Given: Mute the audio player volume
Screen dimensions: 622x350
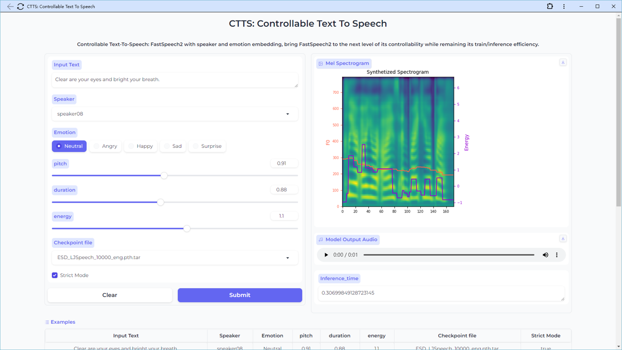Looking at the screenshot, I should (x=545, y=255).
